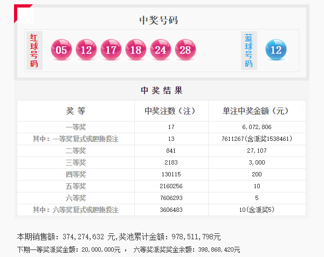Select the fifth prize amount in the 五等奖 row
Screen dimensions: 324x257
[257, 186]
